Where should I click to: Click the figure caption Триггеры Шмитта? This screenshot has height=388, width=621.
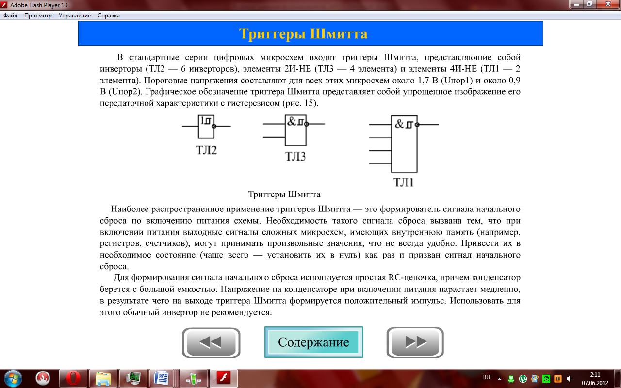click(284, 194)
